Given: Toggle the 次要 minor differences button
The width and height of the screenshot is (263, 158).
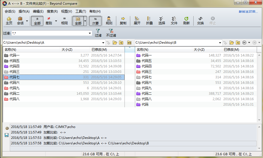Looking at the screenshot, I should tap(95, 21).
